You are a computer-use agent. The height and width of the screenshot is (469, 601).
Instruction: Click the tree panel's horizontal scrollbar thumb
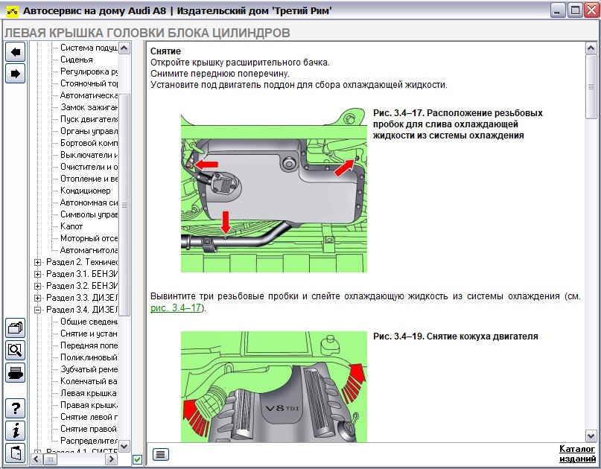coord(50,459)
